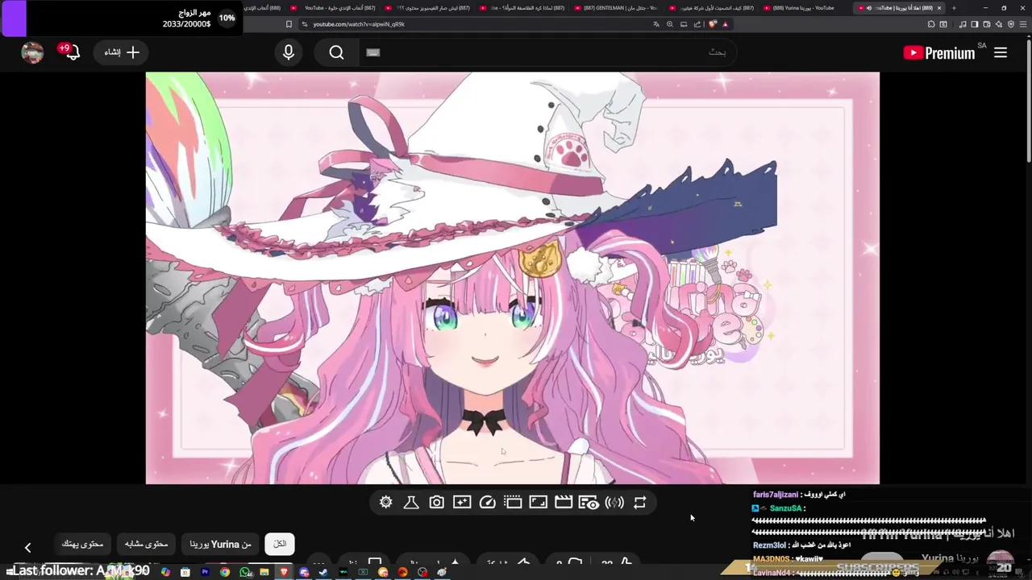
Task: Open the playback speed gauge icon
Action: [487, 503]
